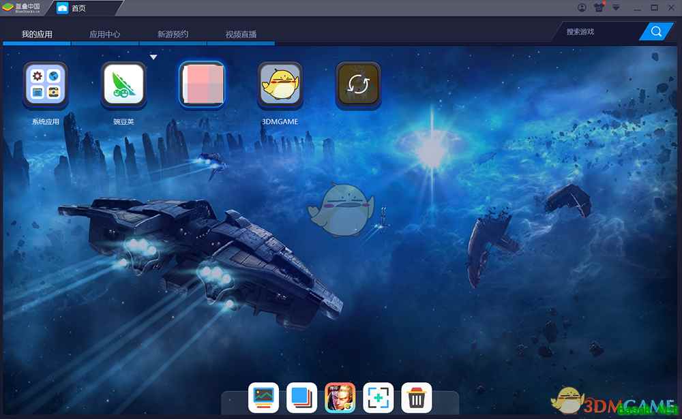This screenshot has height=419, width=682.
Task: Open the wallpaper picture icon in dock
Action: [263, 398]
